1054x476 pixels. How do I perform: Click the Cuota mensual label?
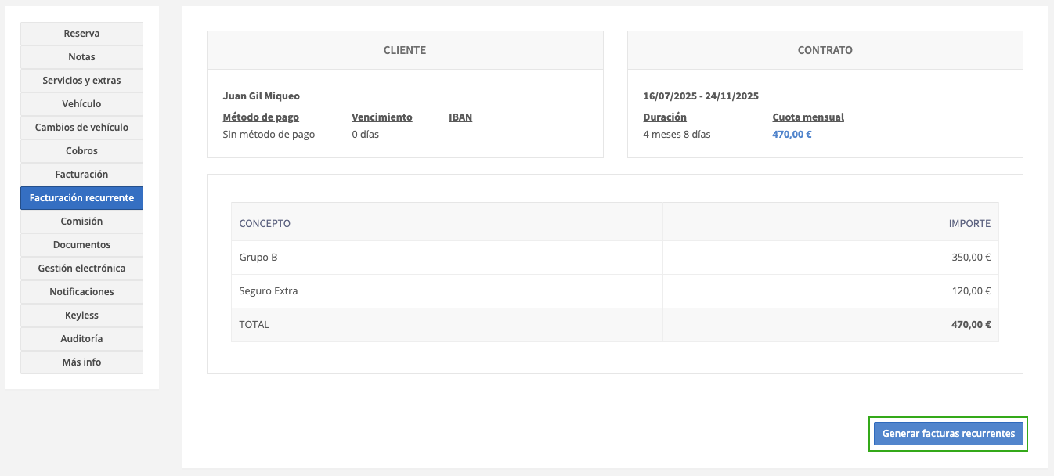click(x=808, y=117)
